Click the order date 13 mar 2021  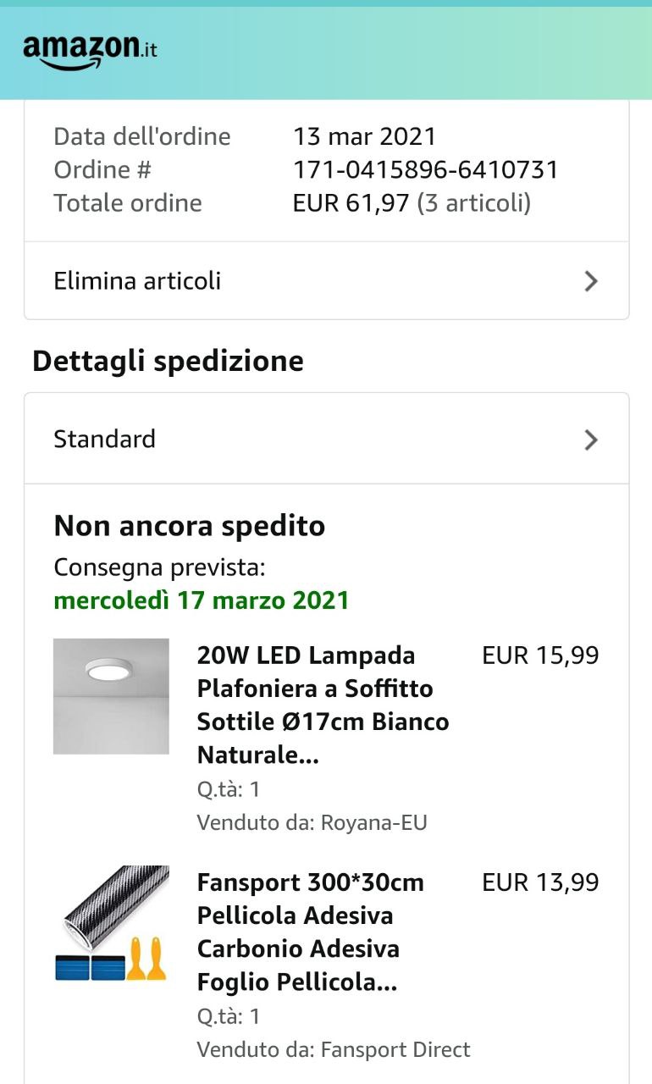point(364,136)
